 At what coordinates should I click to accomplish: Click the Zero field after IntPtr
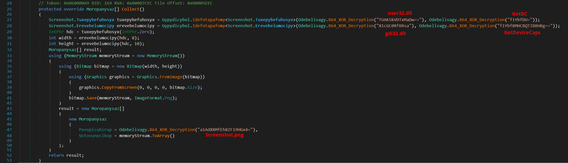(145, 32)
